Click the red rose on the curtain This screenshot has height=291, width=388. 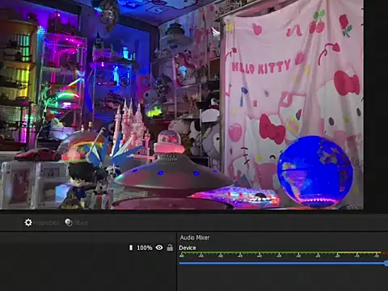point(345,25)
